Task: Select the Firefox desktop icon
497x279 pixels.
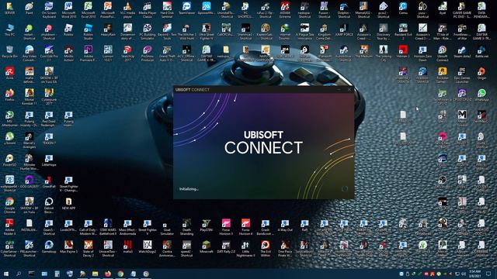Action: [9, 95]
